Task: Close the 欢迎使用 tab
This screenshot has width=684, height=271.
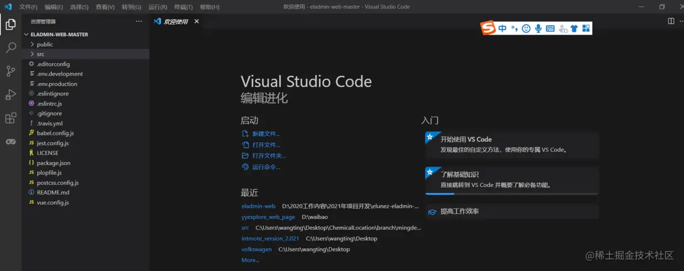Action: coord(197,21)
